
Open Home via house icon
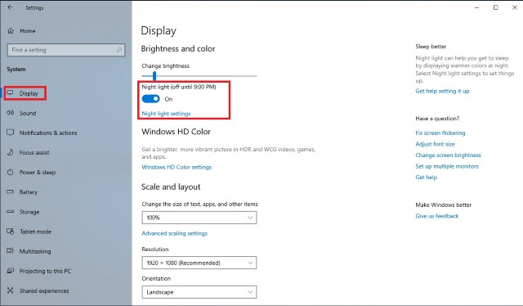(x=11, y=31)
